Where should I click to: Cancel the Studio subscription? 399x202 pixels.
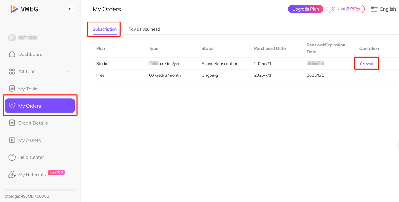366,64
